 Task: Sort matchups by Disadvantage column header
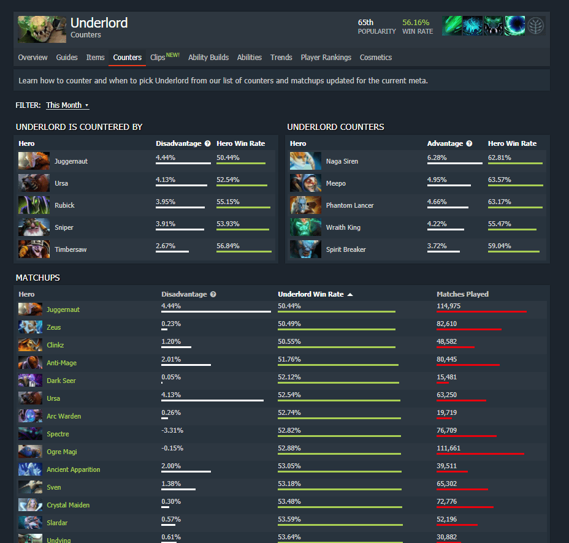click(x=184, y=294)
